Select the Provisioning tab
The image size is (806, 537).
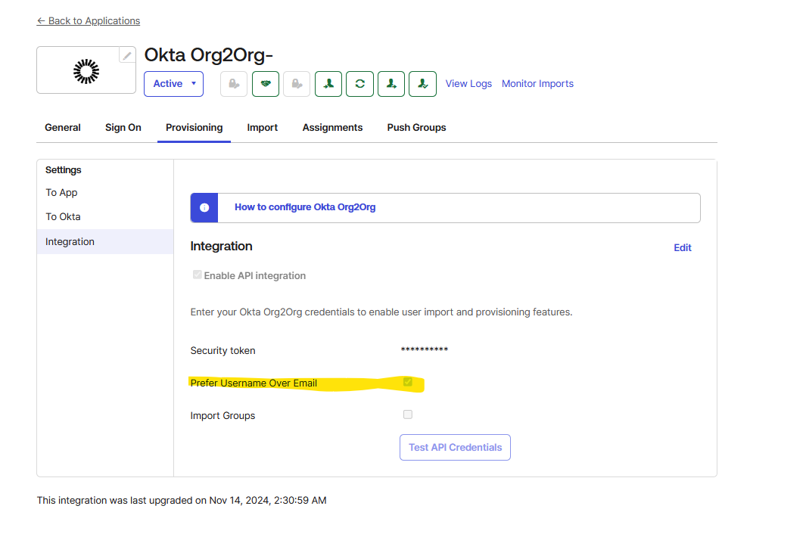coord(194,127)
